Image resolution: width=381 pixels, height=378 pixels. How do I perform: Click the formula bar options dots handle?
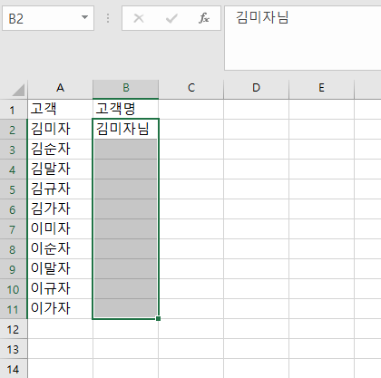coord(108,18)
